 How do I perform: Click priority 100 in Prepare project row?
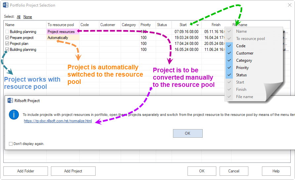click(144, 38)
